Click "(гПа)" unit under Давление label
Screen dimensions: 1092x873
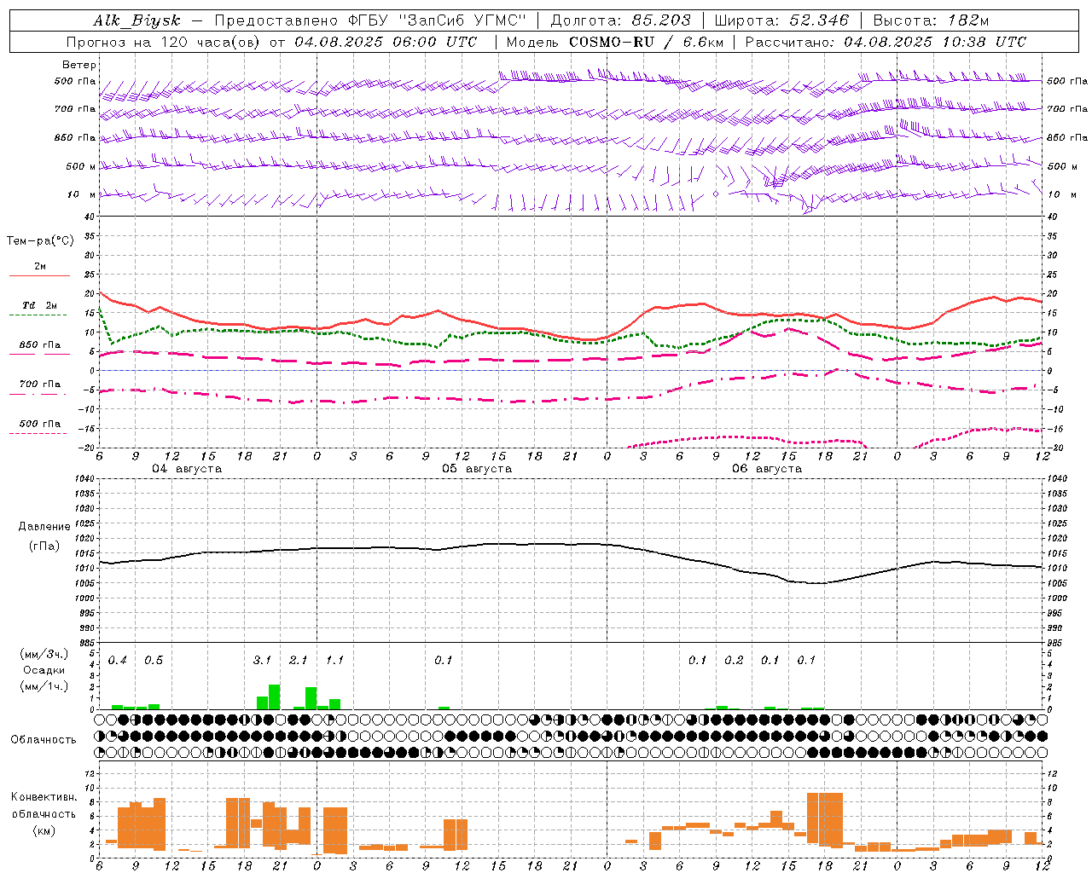(x=44, y=546)
